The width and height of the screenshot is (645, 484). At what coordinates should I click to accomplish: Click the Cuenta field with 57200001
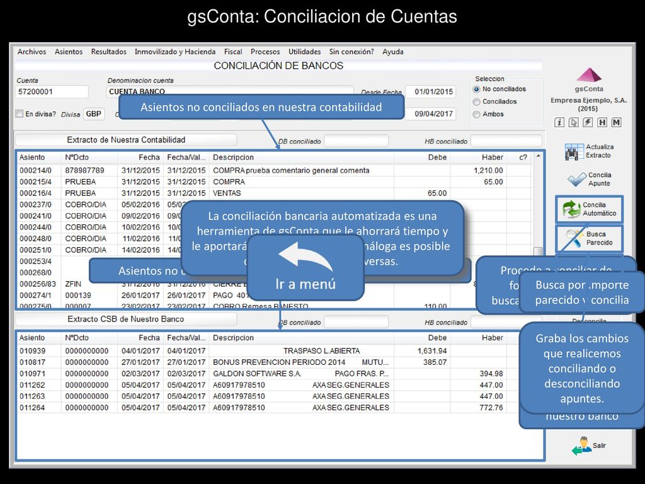52,92
